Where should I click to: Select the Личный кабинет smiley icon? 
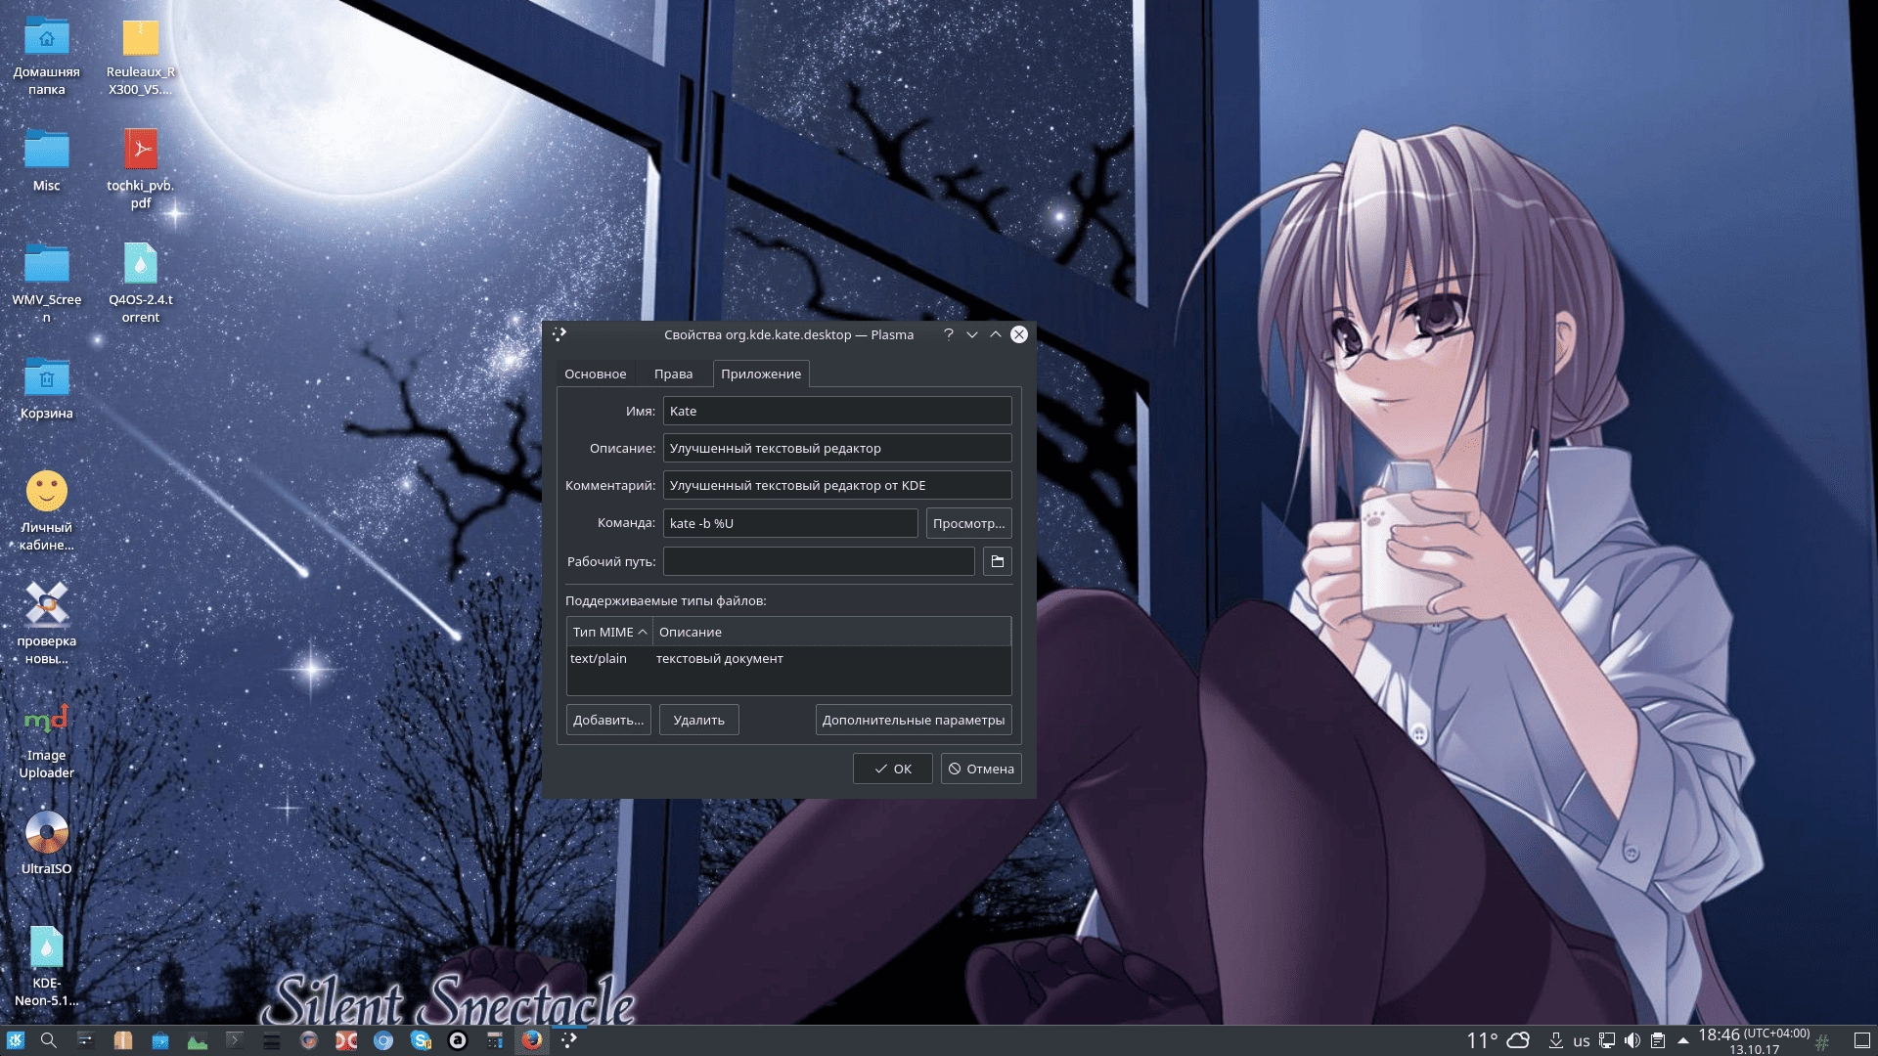(x=47, y=510)
